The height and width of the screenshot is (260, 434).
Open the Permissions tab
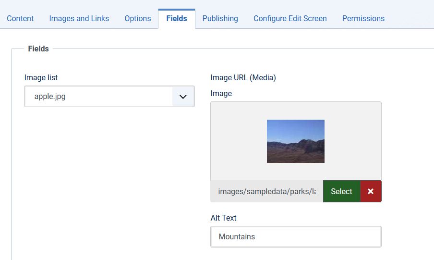(363, 18)
